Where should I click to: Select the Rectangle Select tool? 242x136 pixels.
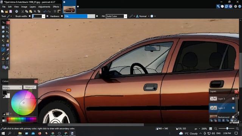(3, 28)
